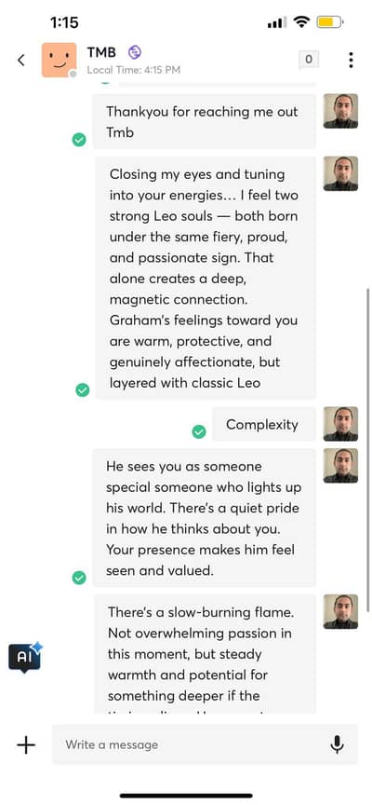372x805 pixels.
Task: Tap green checkmark beside 'seen and valued' message
Action: tap(79, 578)
